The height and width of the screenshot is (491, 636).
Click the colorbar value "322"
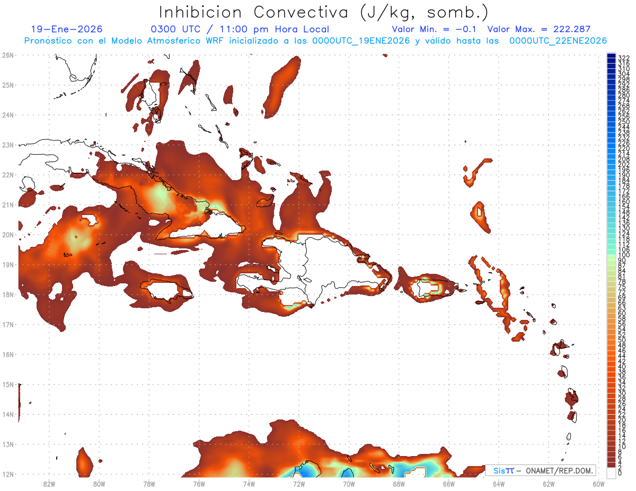(624, 58)
